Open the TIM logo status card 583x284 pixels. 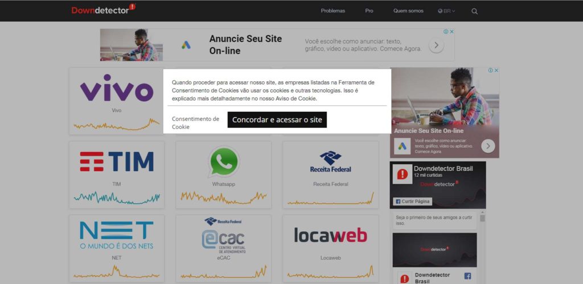coord(116,174)
